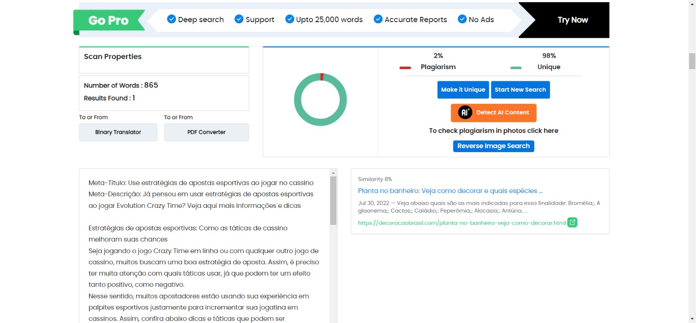Click the red Plagiarism legend marker

click(x=405, y=68)
